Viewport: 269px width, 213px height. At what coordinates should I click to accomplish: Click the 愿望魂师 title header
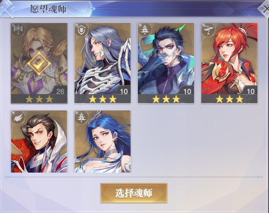coord(48,9)
